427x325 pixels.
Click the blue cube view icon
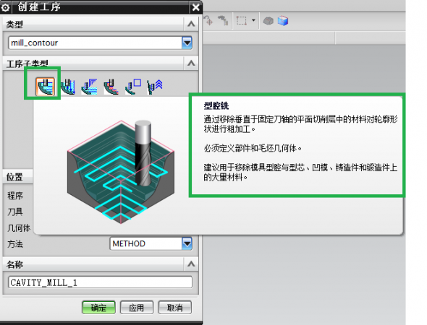283,21
